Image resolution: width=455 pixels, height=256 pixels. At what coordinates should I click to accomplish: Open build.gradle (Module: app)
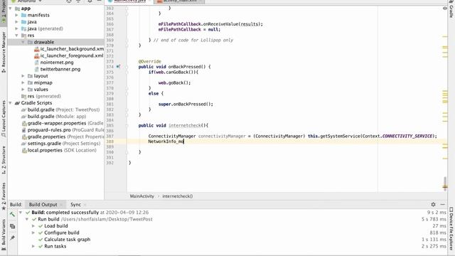pos(57,117)
